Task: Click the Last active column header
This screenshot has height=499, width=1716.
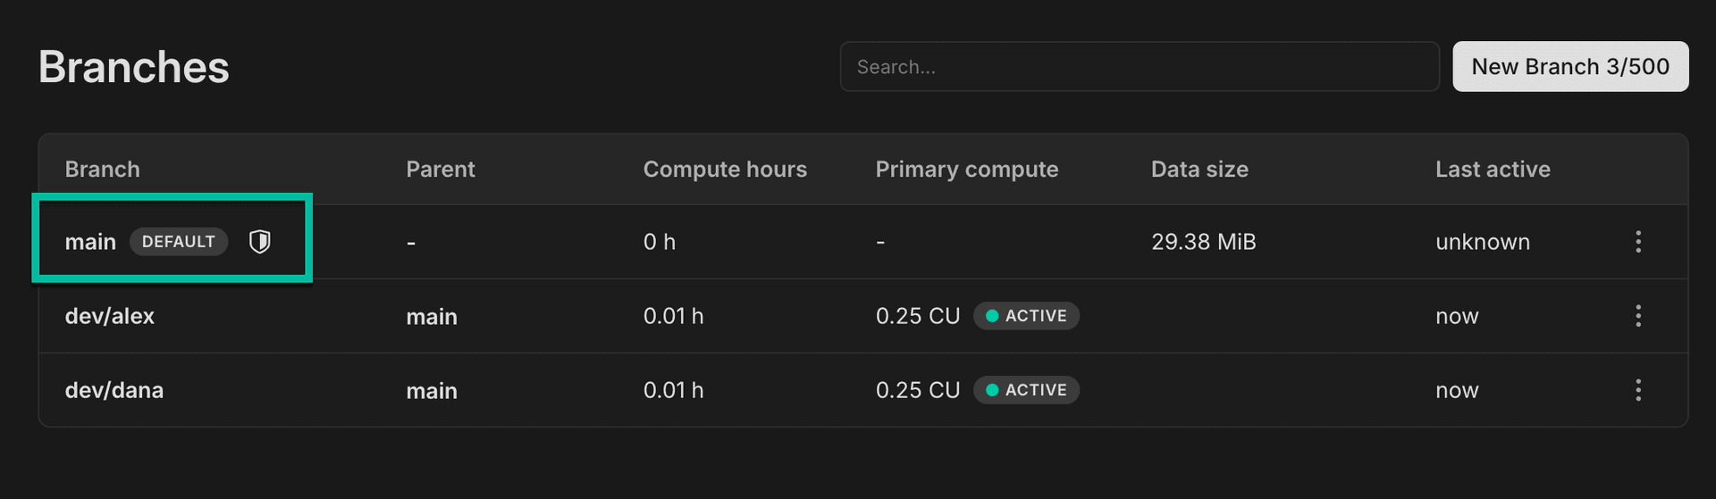Action: [1493, 170]
